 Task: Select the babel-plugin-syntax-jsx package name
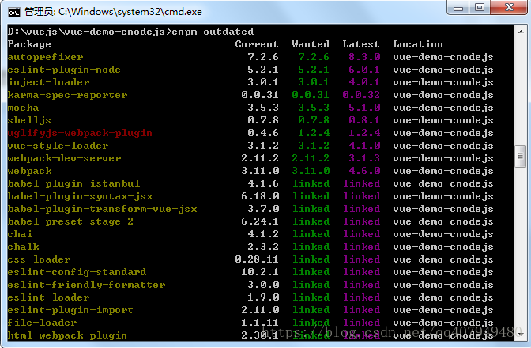click(x=80, y=196)
